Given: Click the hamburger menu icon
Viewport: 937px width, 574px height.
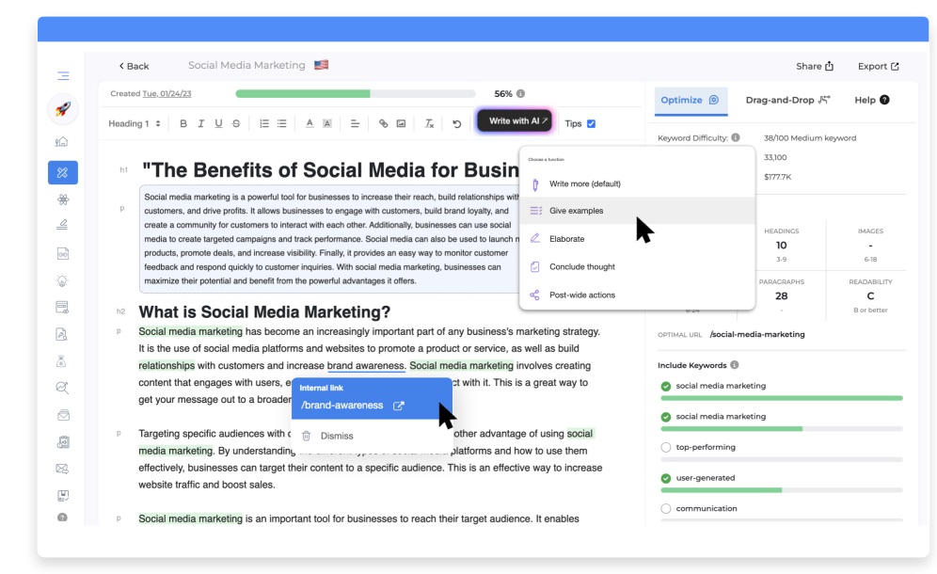Looking at the screenshot, I should [62, 76].
